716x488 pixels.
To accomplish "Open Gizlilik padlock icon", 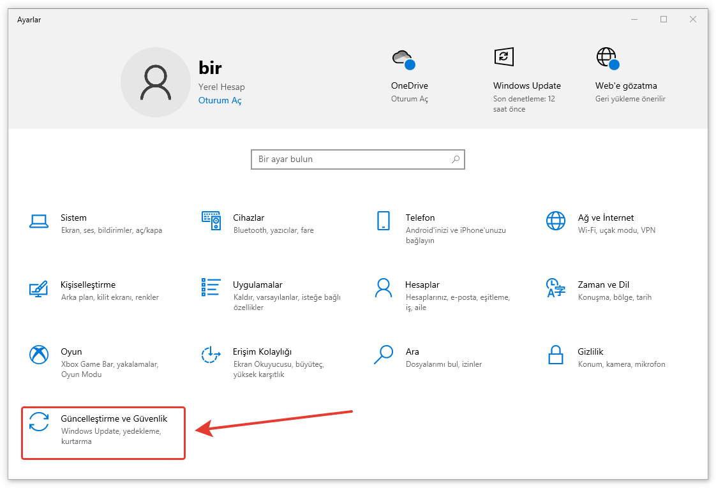I will click(x=555, y=355).
